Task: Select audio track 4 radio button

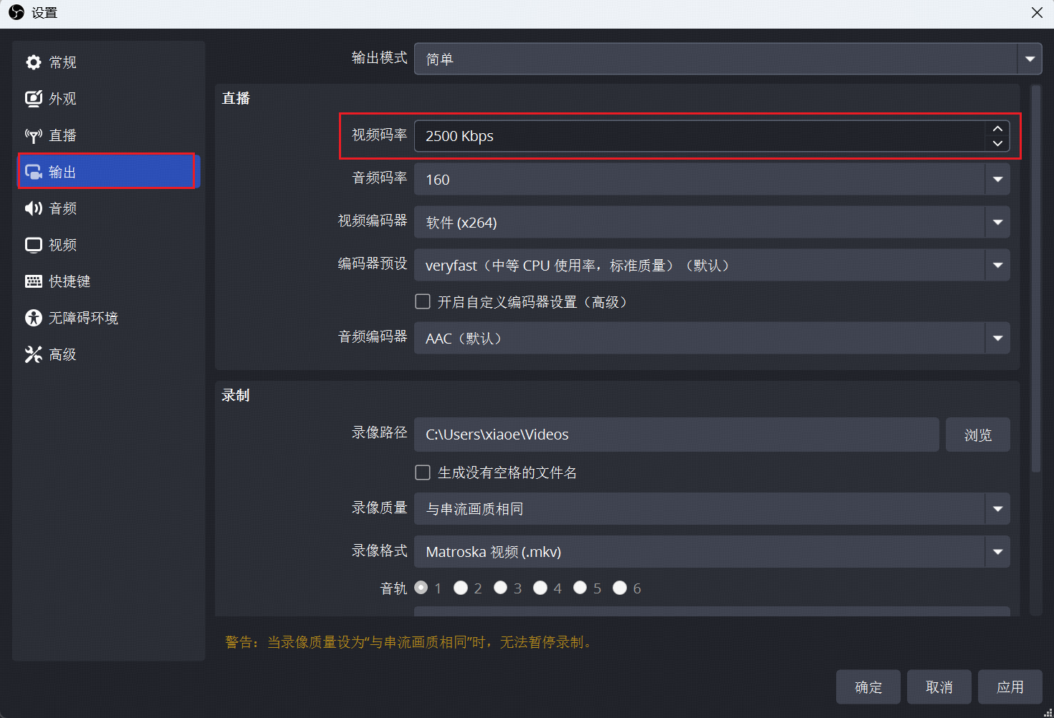Action: click(540, 588)
